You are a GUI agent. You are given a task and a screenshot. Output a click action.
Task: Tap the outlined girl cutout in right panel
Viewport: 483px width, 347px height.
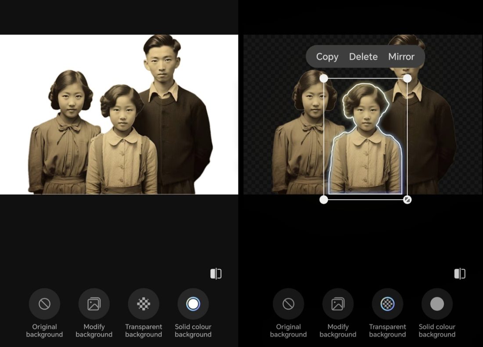tap(365, 150)
